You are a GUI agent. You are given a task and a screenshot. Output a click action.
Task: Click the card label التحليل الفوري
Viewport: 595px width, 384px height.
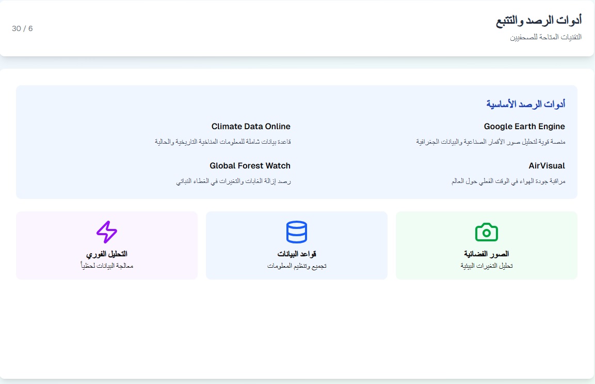pyautogui.click(x=107, y=254)
